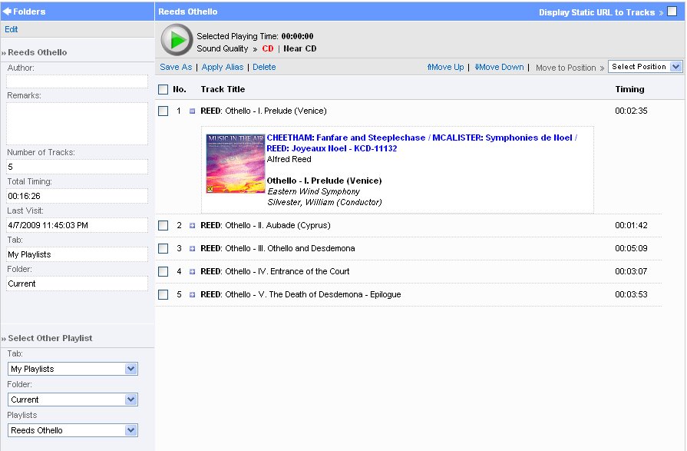Toggle the select-all tracks checkbox in header
The width and height of the screenshot is (687, 451).
(x=163, y=89)
